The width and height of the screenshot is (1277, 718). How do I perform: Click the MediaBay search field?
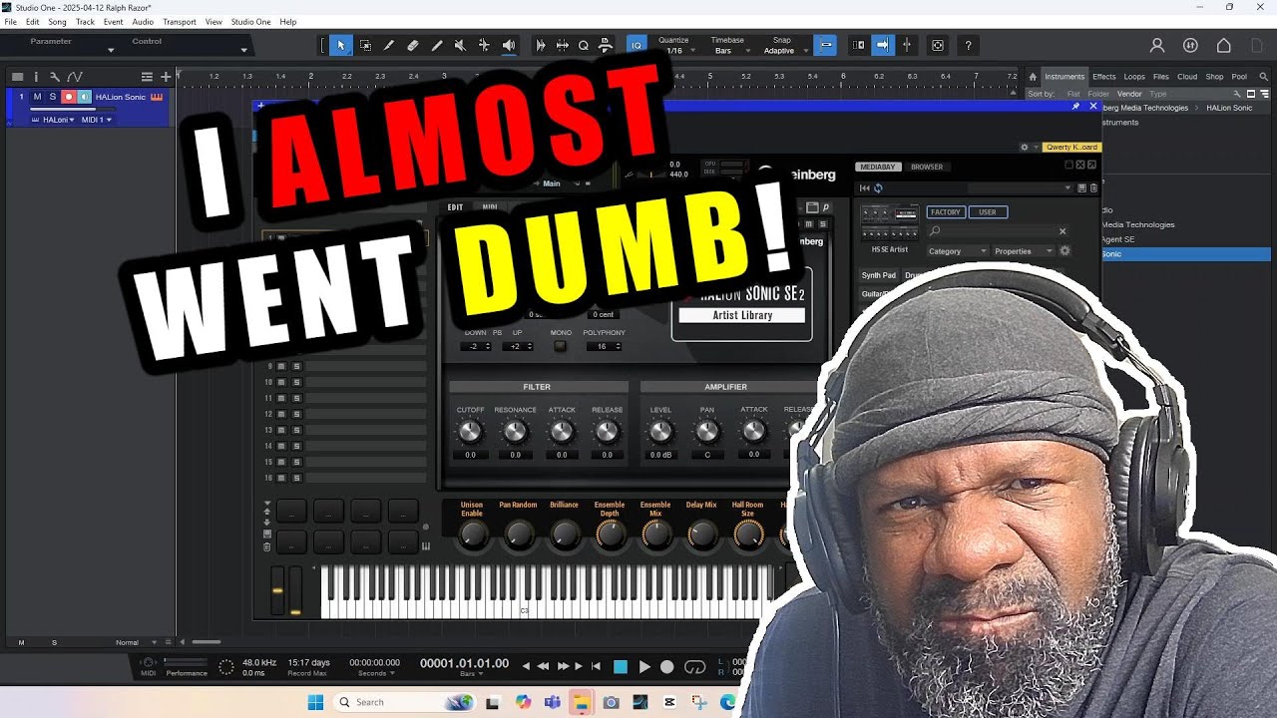tap(998, 231)
